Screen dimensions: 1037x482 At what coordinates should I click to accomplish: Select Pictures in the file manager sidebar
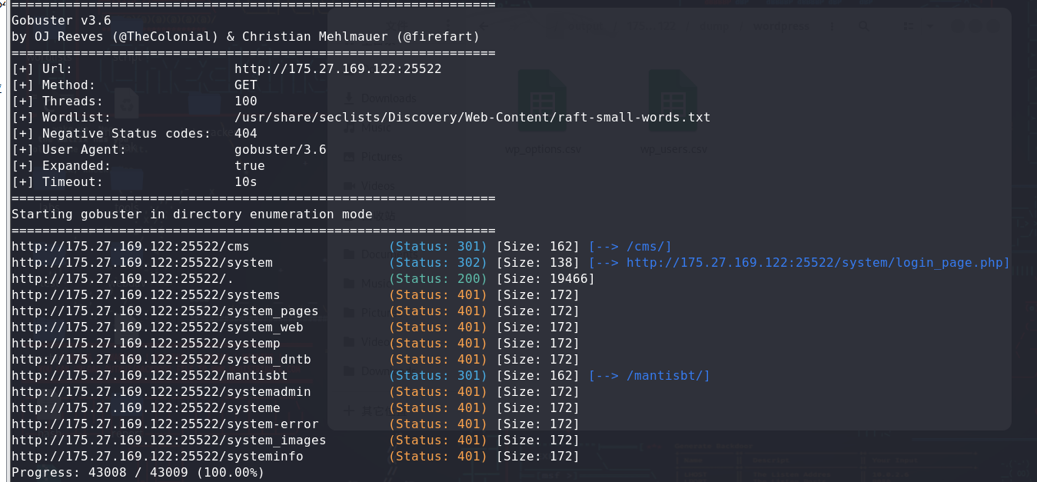381,157
